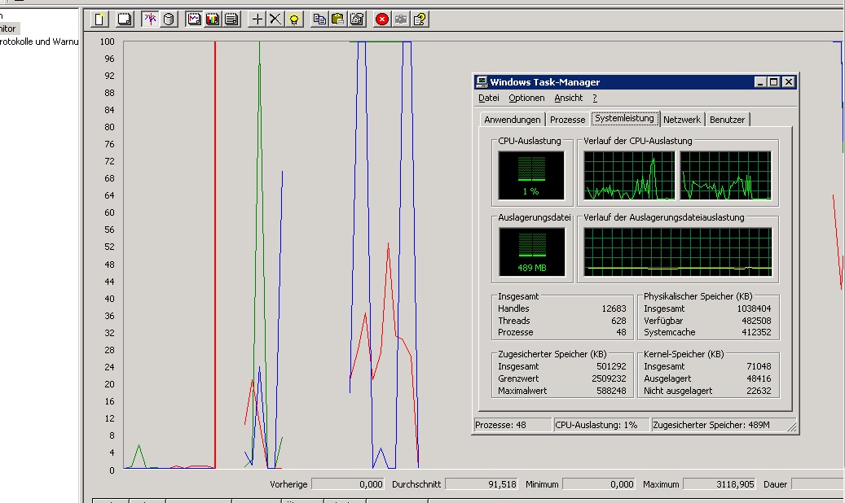Switch to the Anwendungen tab
This screenshot has height=503, width=845.
pyautogui.click(x=512, y=120)
